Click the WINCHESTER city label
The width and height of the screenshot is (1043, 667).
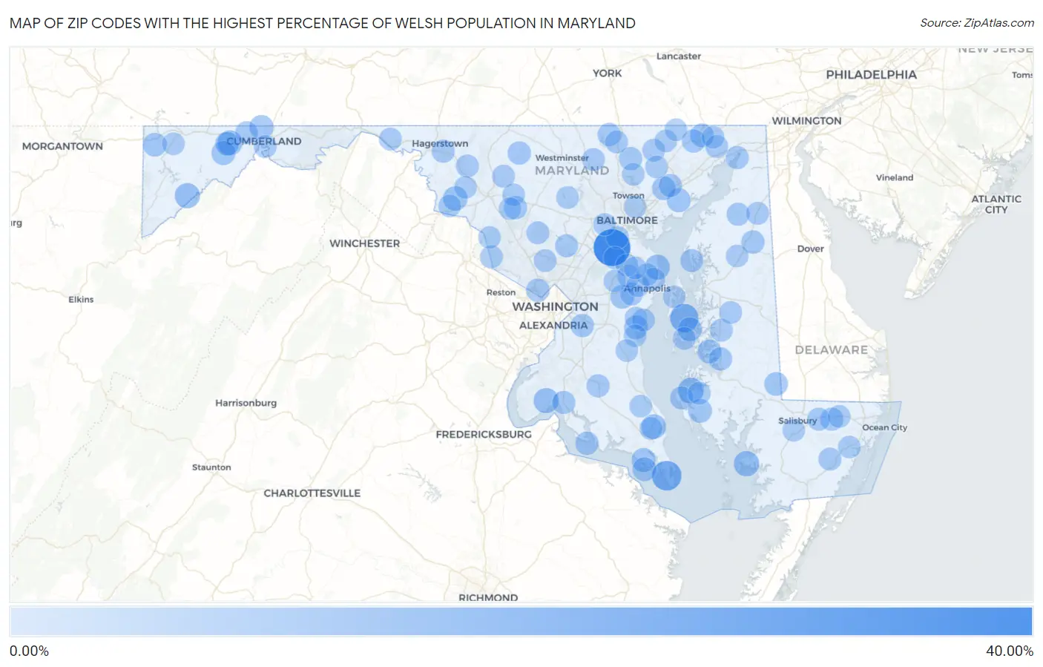(x=364, y=243)
